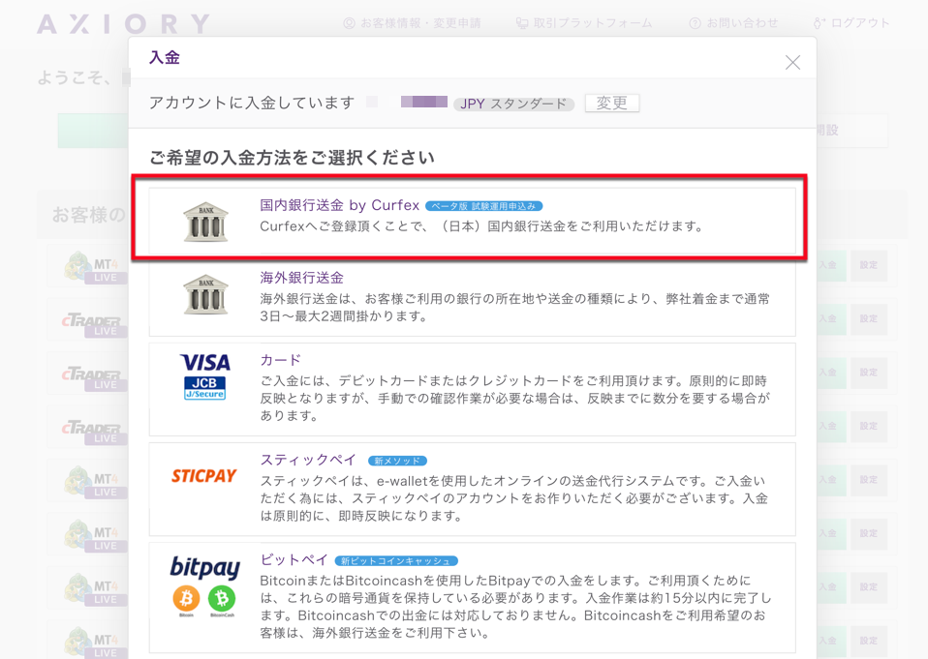Choose カード deposit method

coord(473,389)
